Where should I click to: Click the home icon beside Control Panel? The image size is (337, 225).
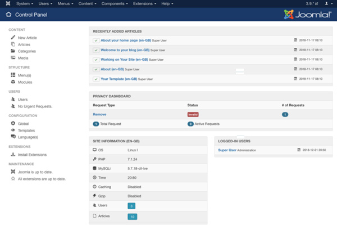(8, 15)
